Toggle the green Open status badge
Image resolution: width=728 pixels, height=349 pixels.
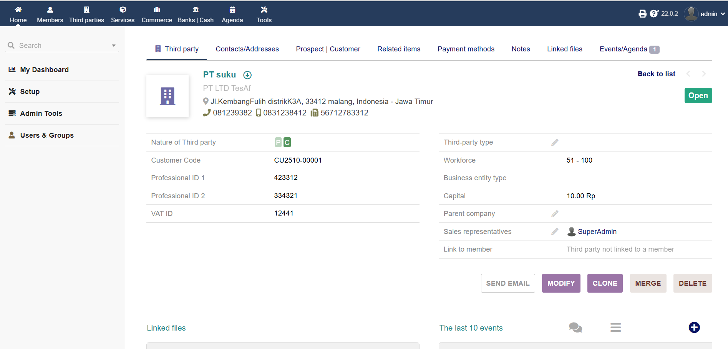click(698, 95)
